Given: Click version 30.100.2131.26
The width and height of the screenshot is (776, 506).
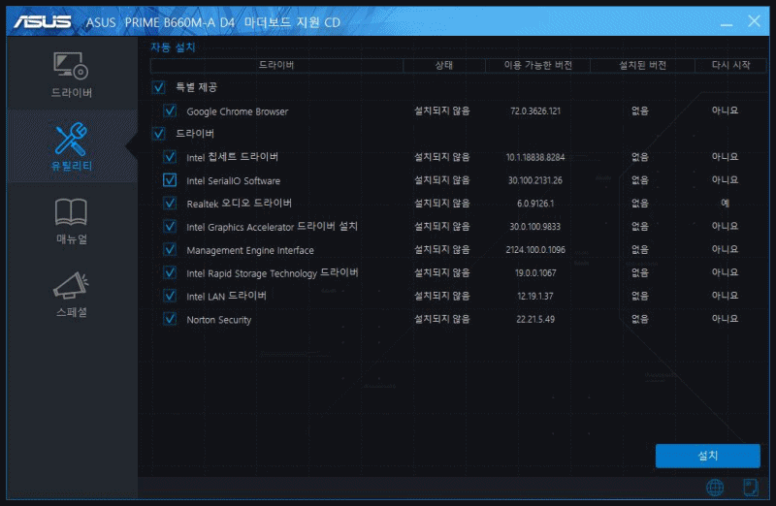Looking at the screenshot, I should pyautogui.click(x=535, y=180).
